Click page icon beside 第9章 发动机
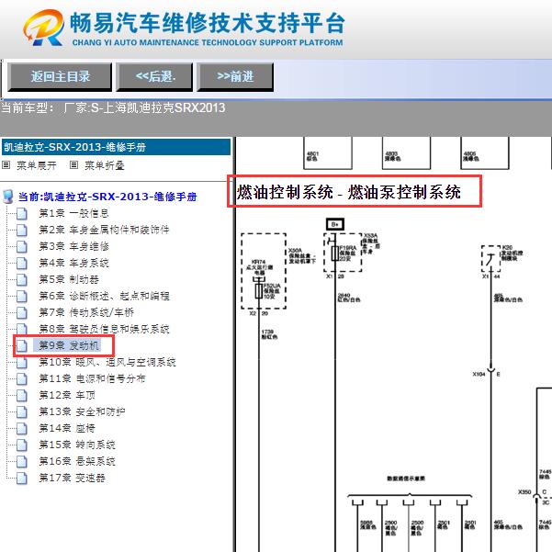 point(22,346)
